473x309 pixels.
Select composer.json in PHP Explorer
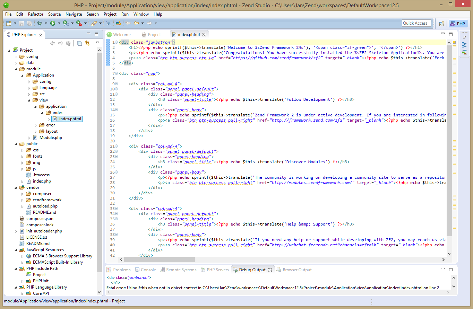click(x=36, y=219)
